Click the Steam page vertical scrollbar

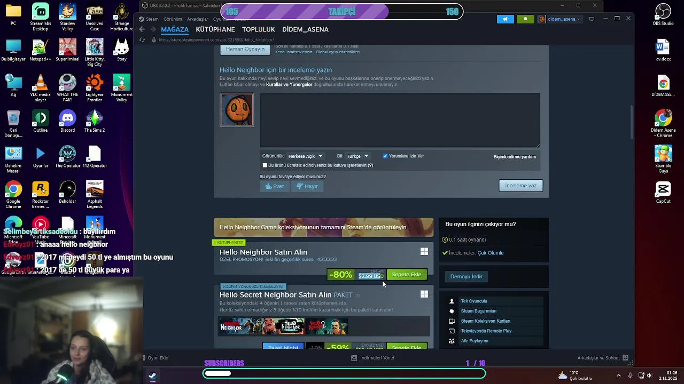pyautogui.click(x=632, y=122)
